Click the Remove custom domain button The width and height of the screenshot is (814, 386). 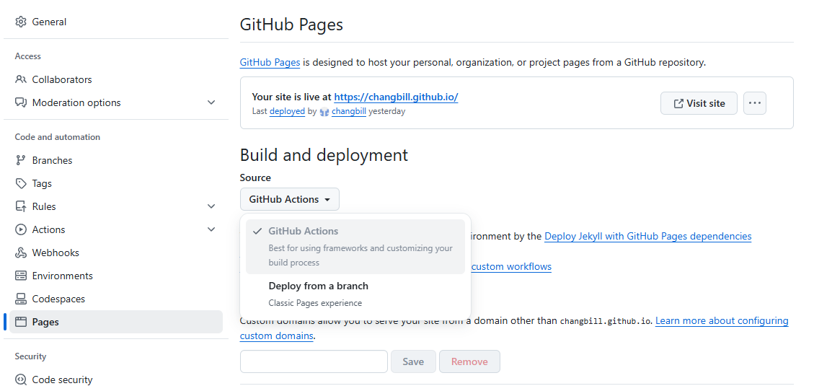469,361
